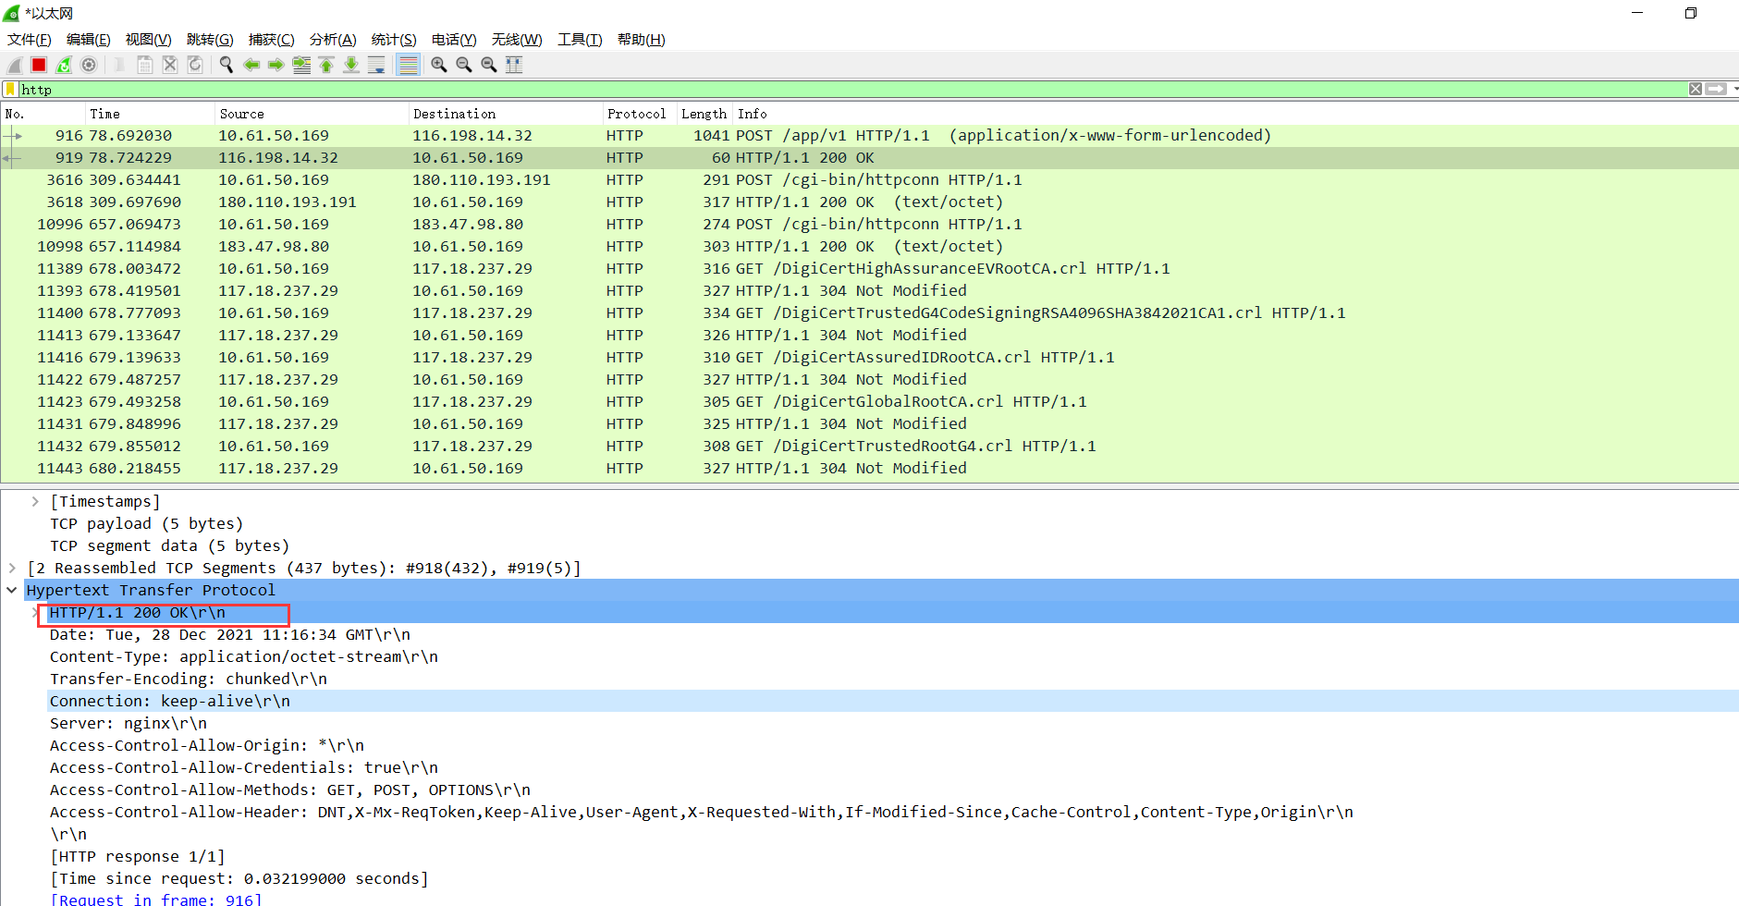Open the display filter bookmark menu
Image resolution: width=1739 pixels, height=906 pixels.
[10, 90]
